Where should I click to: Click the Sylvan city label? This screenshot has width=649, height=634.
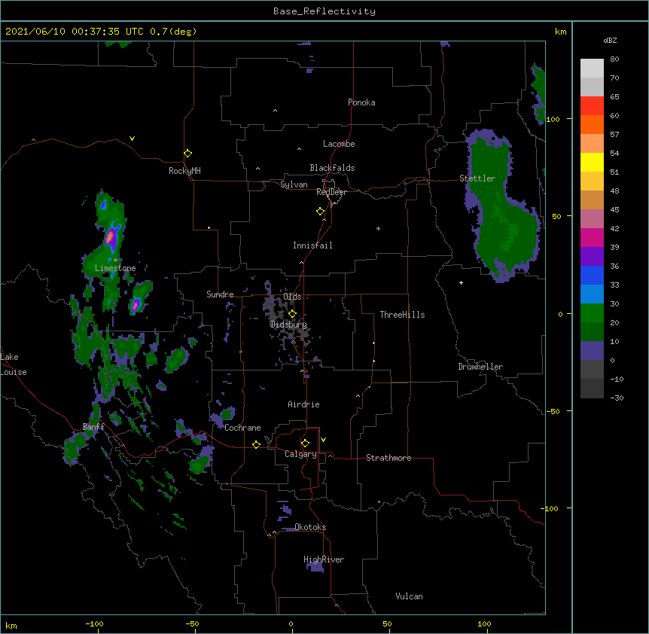pos(294,184)
